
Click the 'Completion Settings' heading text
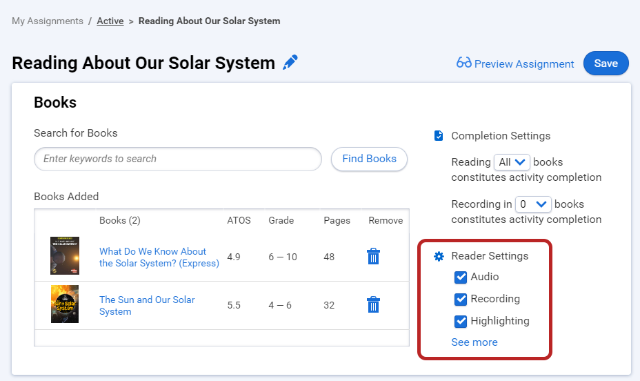(501, 136)
